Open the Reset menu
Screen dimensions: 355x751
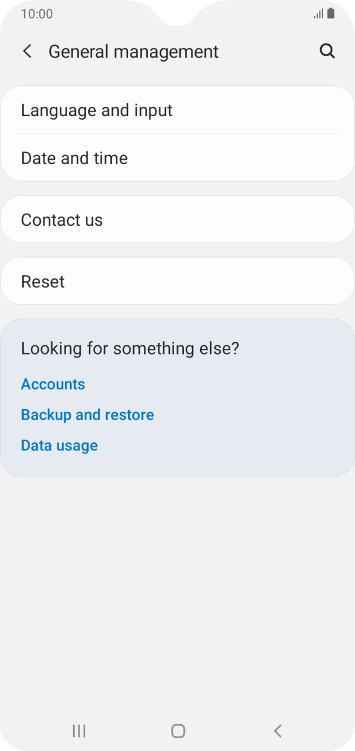click(x=43, y=281)
